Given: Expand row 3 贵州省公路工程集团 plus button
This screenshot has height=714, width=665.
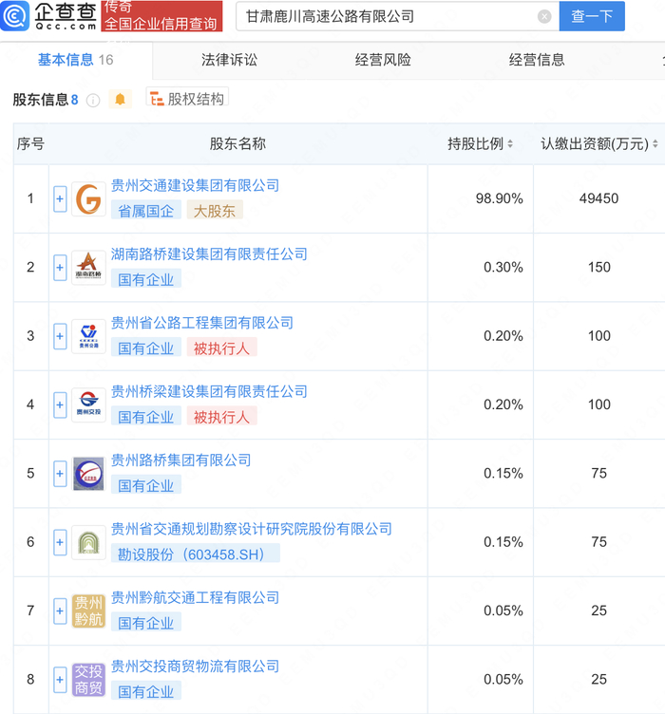Looking at the screenshot, I should click(x=60, y=336).
